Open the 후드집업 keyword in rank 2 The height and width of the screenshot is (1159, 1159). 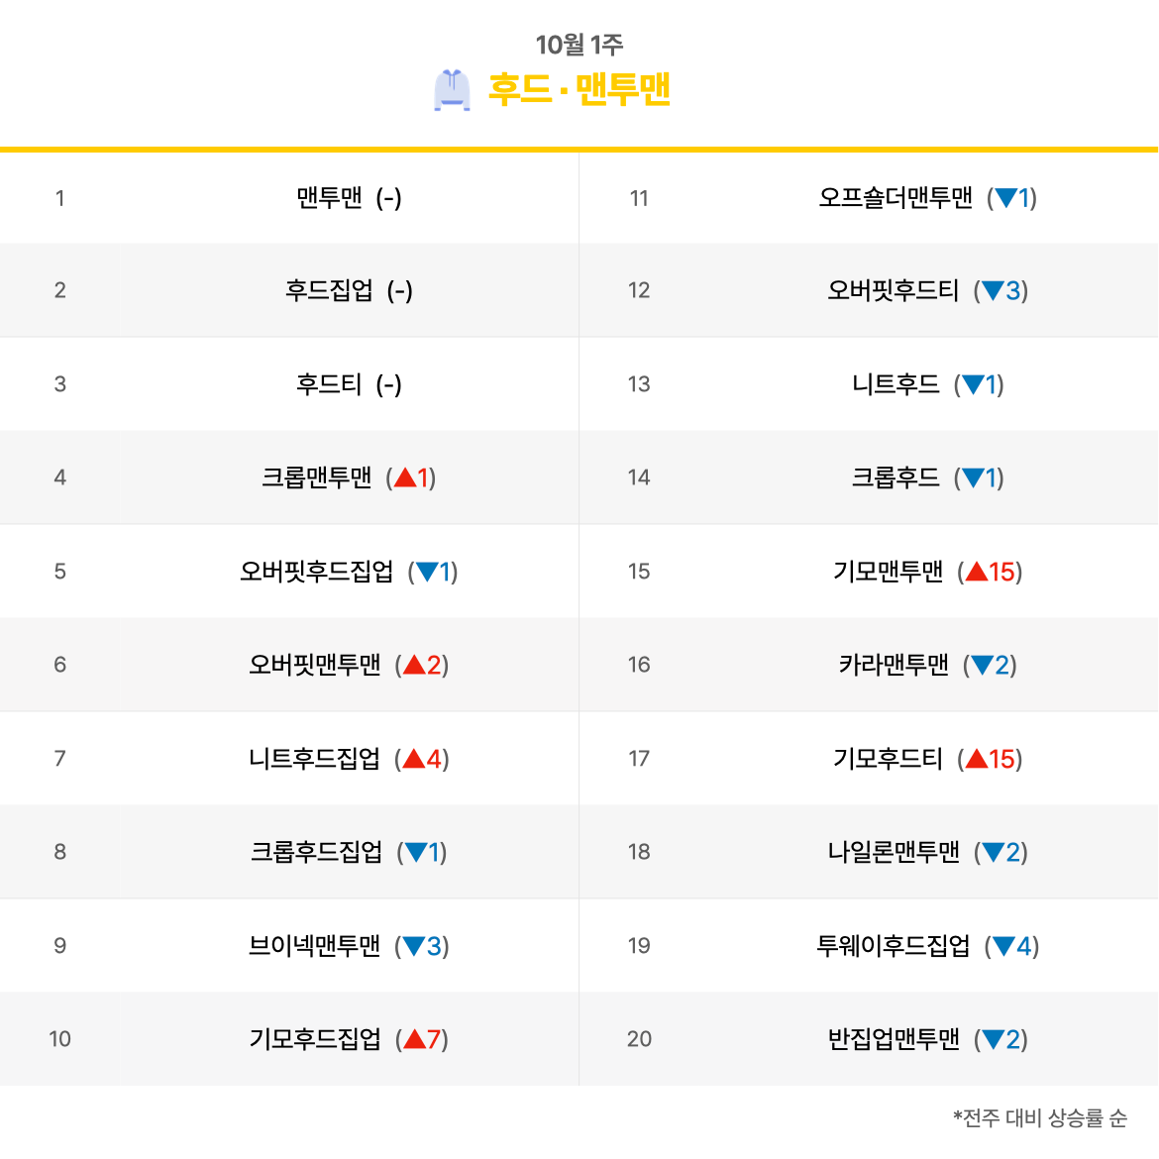tap(329, 289)
